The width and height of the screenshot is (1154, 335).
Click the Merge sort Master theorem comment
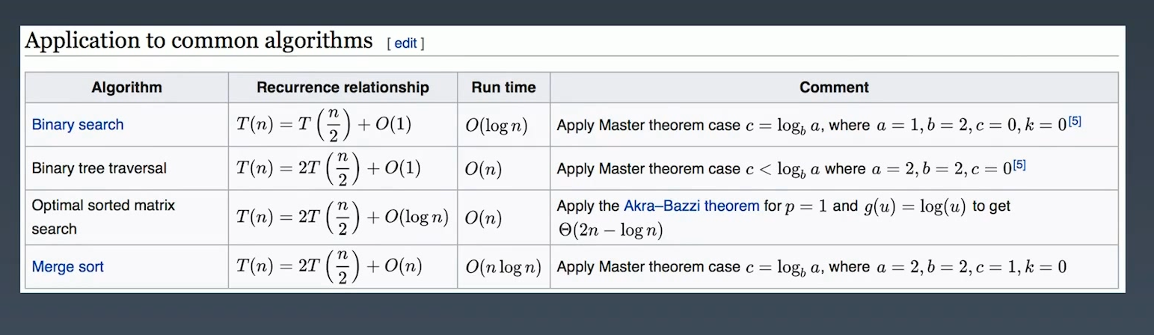pos(811,267)
